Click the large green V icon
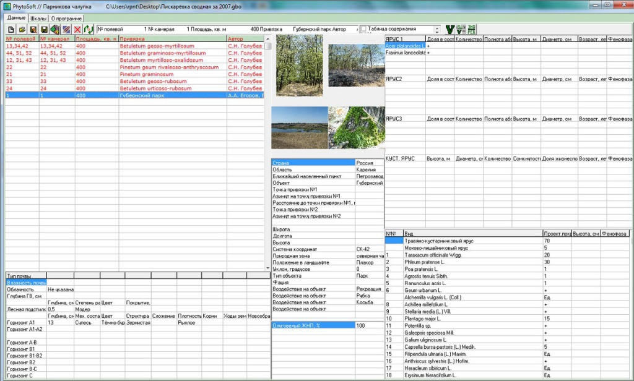Viewport: 634px width, 381px height. point(449,30)
